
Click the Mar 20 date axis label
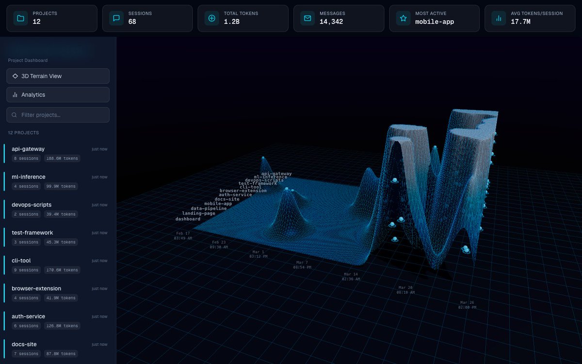tap(405, 290)
